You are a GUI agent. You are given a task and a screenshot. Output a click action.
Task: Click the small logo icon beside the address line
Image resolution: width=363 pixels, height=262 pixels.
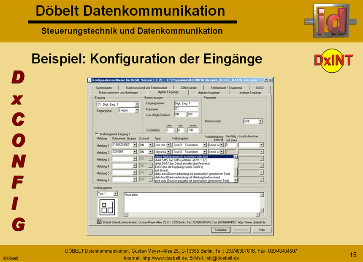(x=99, y=222)
